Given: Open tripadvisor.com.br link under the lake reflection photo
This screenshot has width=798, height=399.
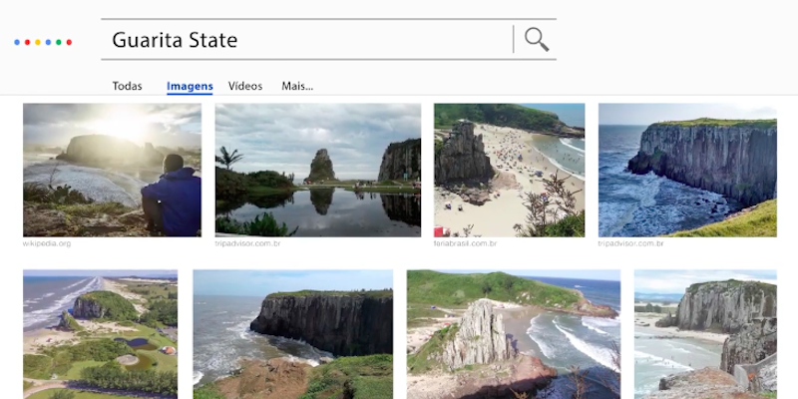Looking at the screenshot, I should click(x=249, y=243).
